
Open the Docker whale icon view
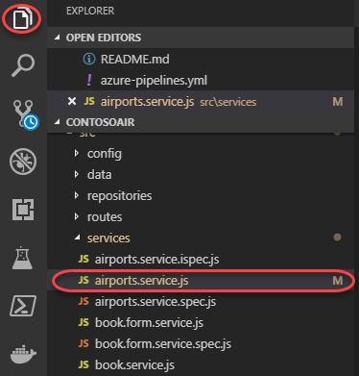pyautogui.click(x=23, y=354)
